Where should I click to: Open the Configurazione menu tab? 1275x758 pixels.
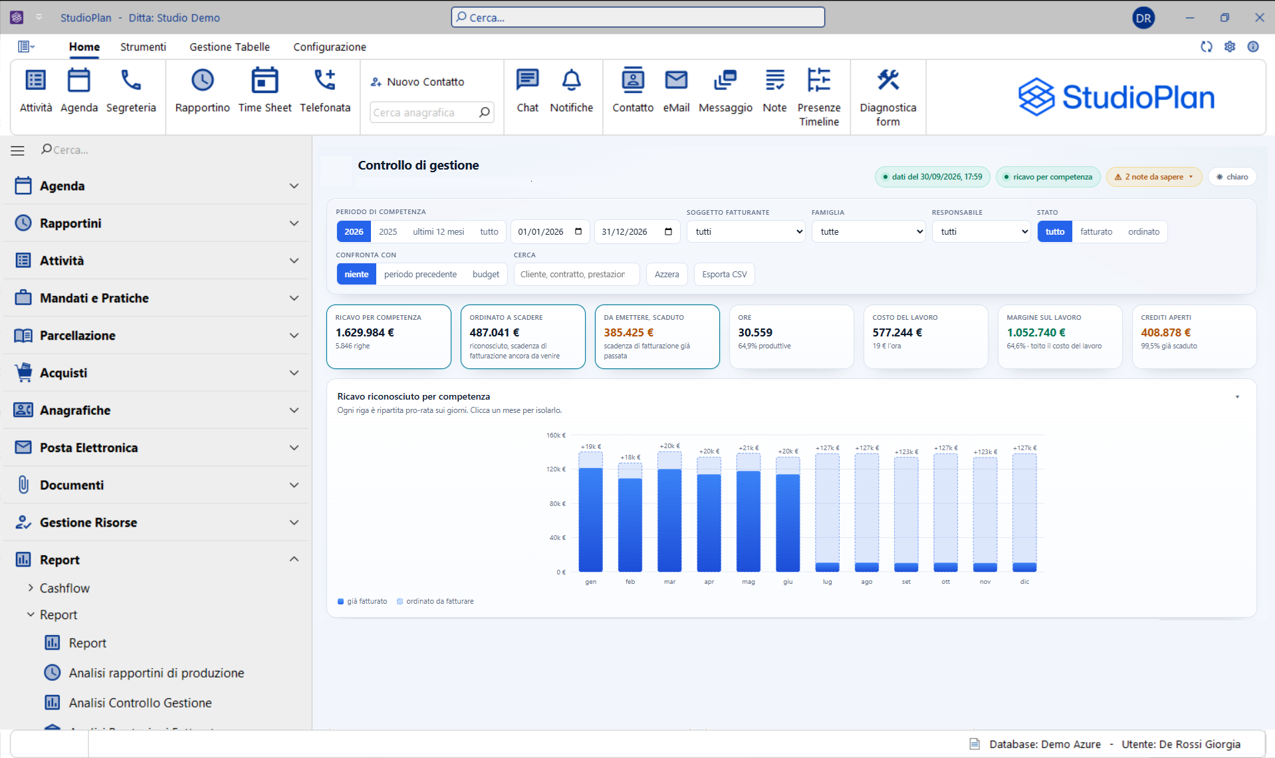click(x=330, y=47)
